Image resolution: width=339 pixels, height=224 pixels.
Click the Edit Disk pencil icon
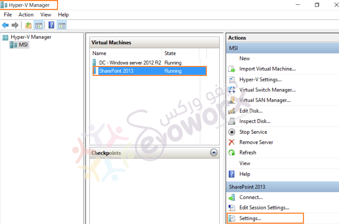tap(232, 111)
